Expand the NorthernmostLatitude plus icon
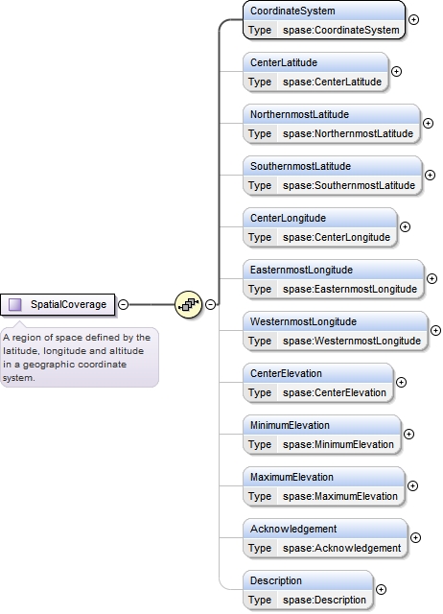This screenshot has height=614, width=443. click(428, 124)
